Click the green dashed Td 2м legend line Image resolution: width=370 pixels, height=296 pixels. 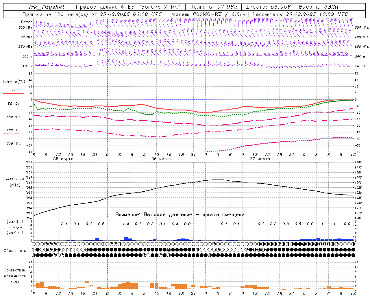[x=13, y=107]
